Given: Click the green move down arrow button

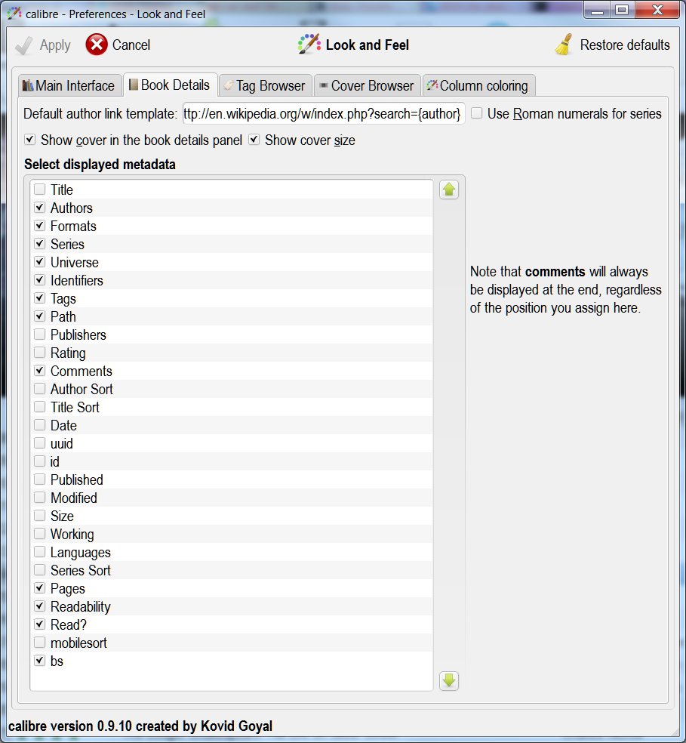Looking at the screenshot, I should tap(448, 681).
